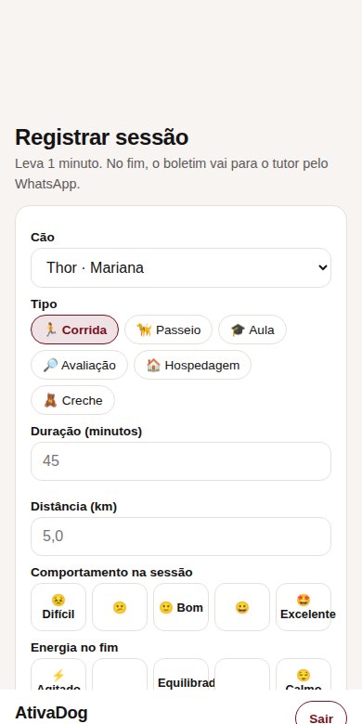Screen dimensions: 362x724
Task: Click the Sair button
Action: pos(321,714)
